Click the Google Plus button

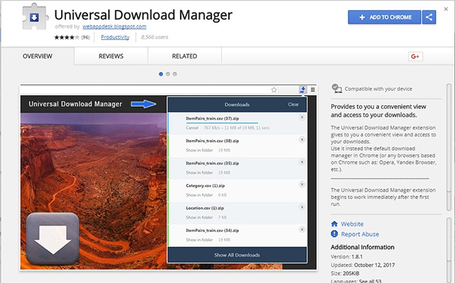[415, 56]
